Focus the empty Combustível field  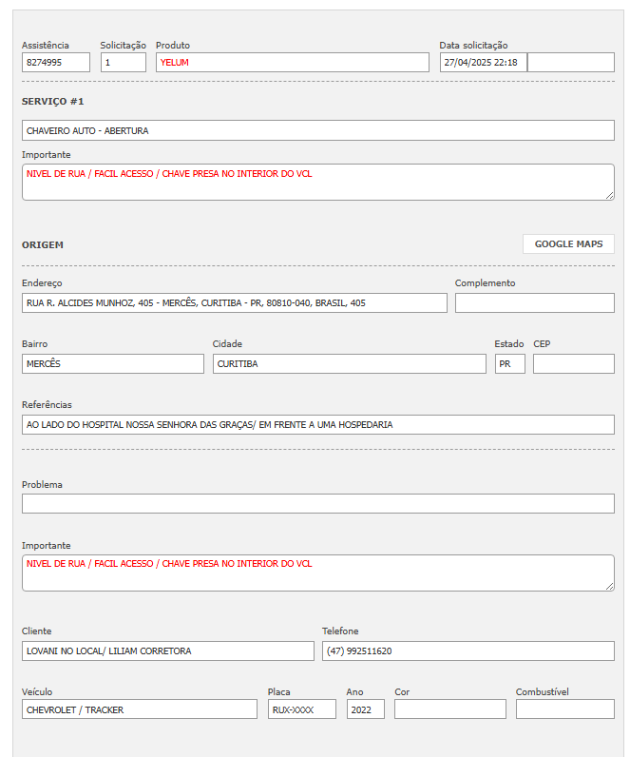(564, 709)
